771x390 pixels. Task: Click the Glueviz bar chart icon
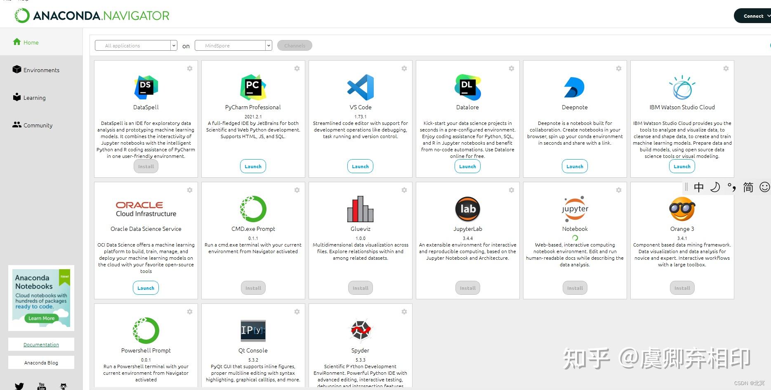[361, 209]
